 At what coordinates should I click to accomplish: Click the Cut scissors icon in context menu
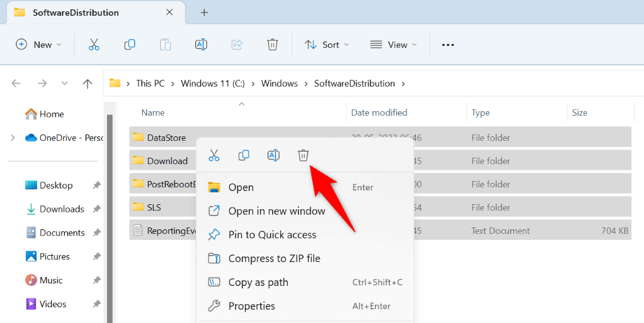[x=214, y=155]
